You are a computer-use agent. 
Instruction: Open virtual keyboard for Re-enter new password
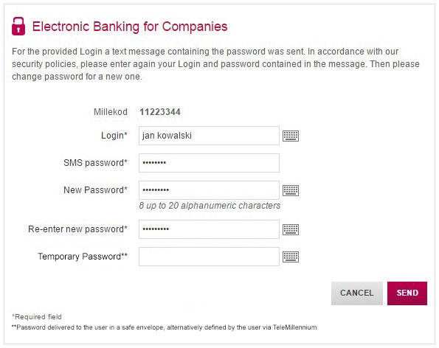click(x=291, y=230)
